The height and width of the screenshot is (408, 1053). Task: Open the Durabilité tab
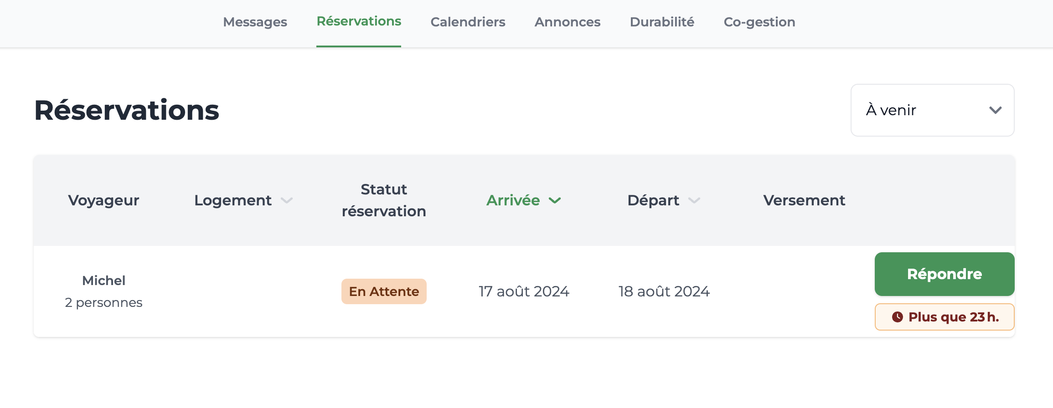coord(662,22)
